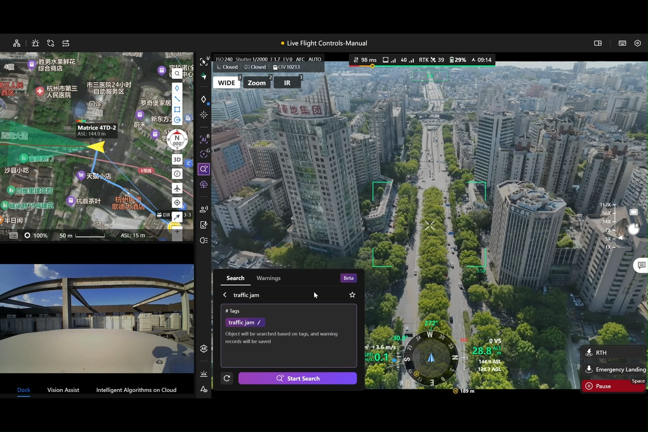The width and height of the screenshot is (648, 432).
Task: Open the AI recognition icon in sidebar
Action: [203, 139]
